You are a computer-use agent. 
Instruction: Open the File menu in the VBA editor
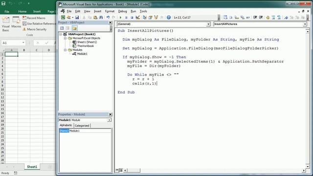[69, 11]
